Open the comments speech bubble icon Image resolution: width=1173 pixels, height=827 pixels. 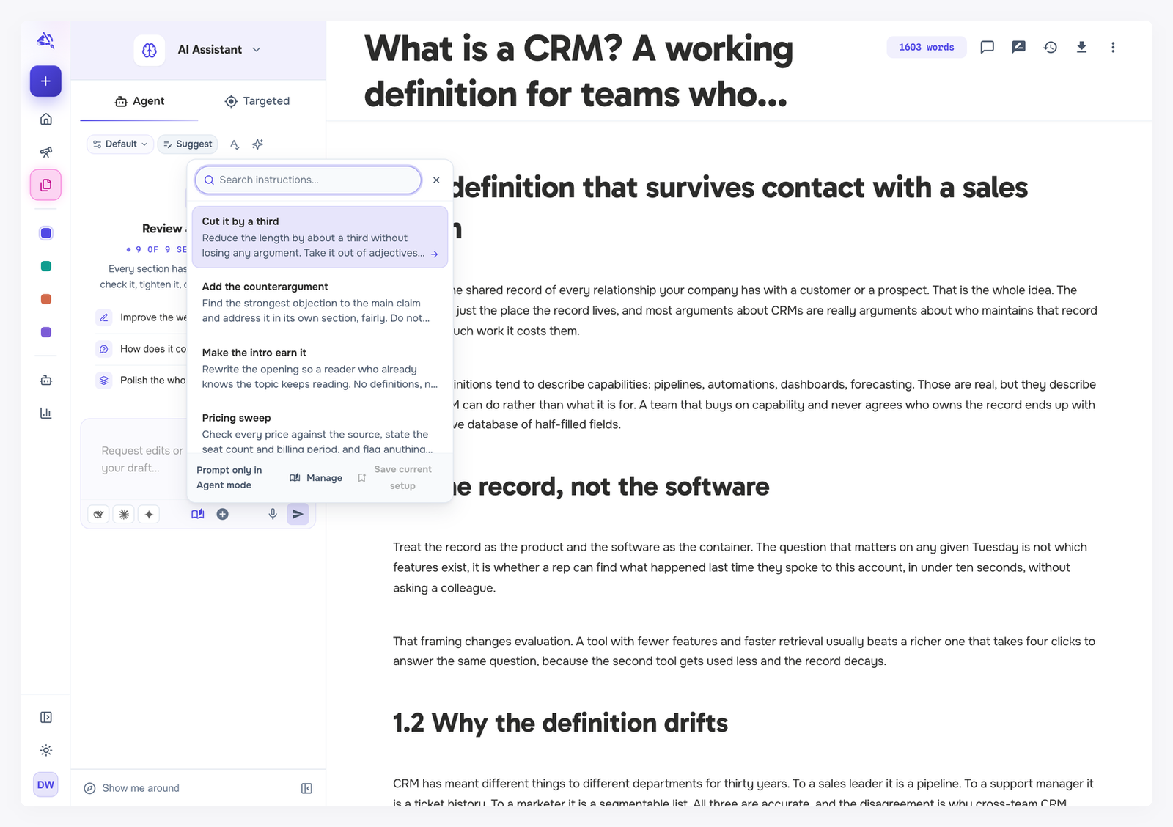coord(988,47)
